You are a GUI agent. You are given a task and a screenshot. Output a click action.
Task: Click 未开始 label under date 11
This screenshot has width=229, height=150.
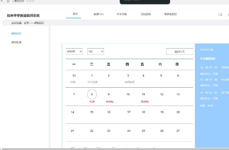[145, 102]
